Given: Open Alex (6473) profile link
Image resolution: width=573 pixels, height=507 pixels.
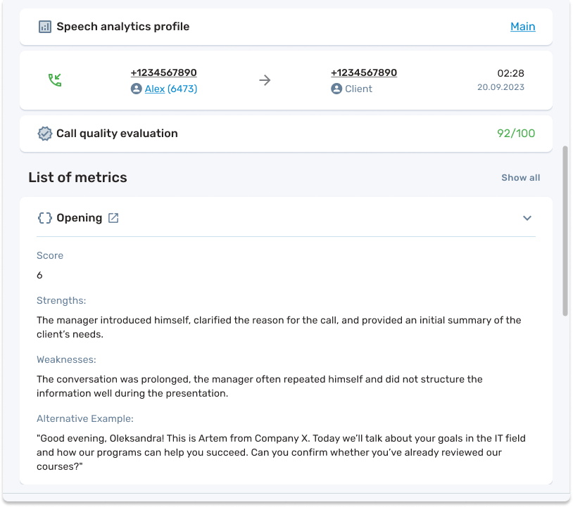Looking at the screenshot, I should (x=170, y=89).
